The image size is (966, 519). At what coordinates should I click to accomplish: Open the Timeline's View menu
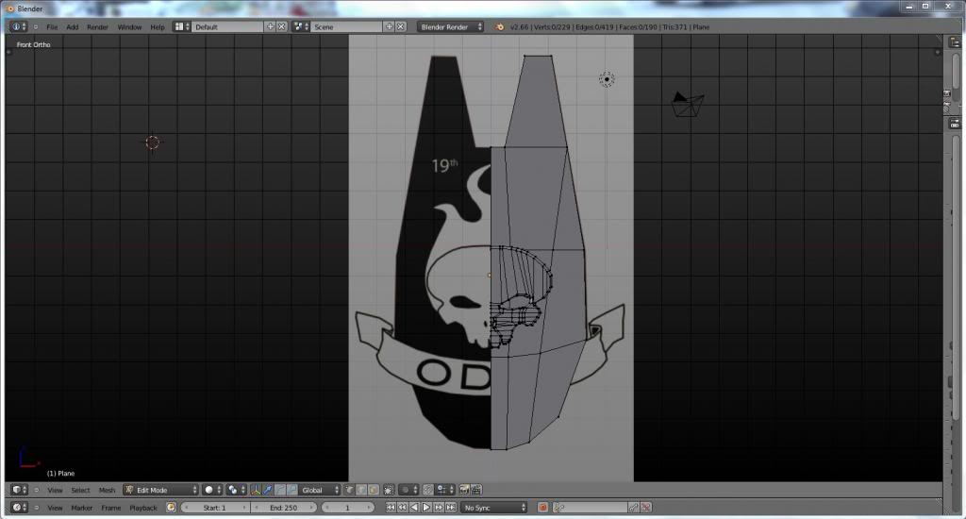coord(55,508)
